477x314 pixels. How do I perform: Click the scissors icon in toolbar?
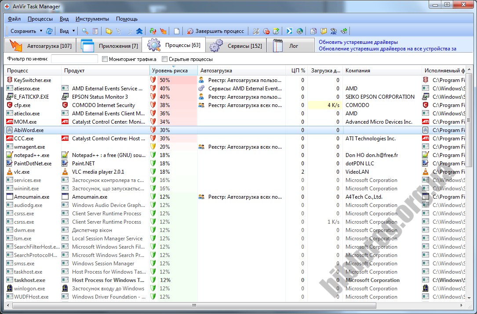(x=256, y=31)
